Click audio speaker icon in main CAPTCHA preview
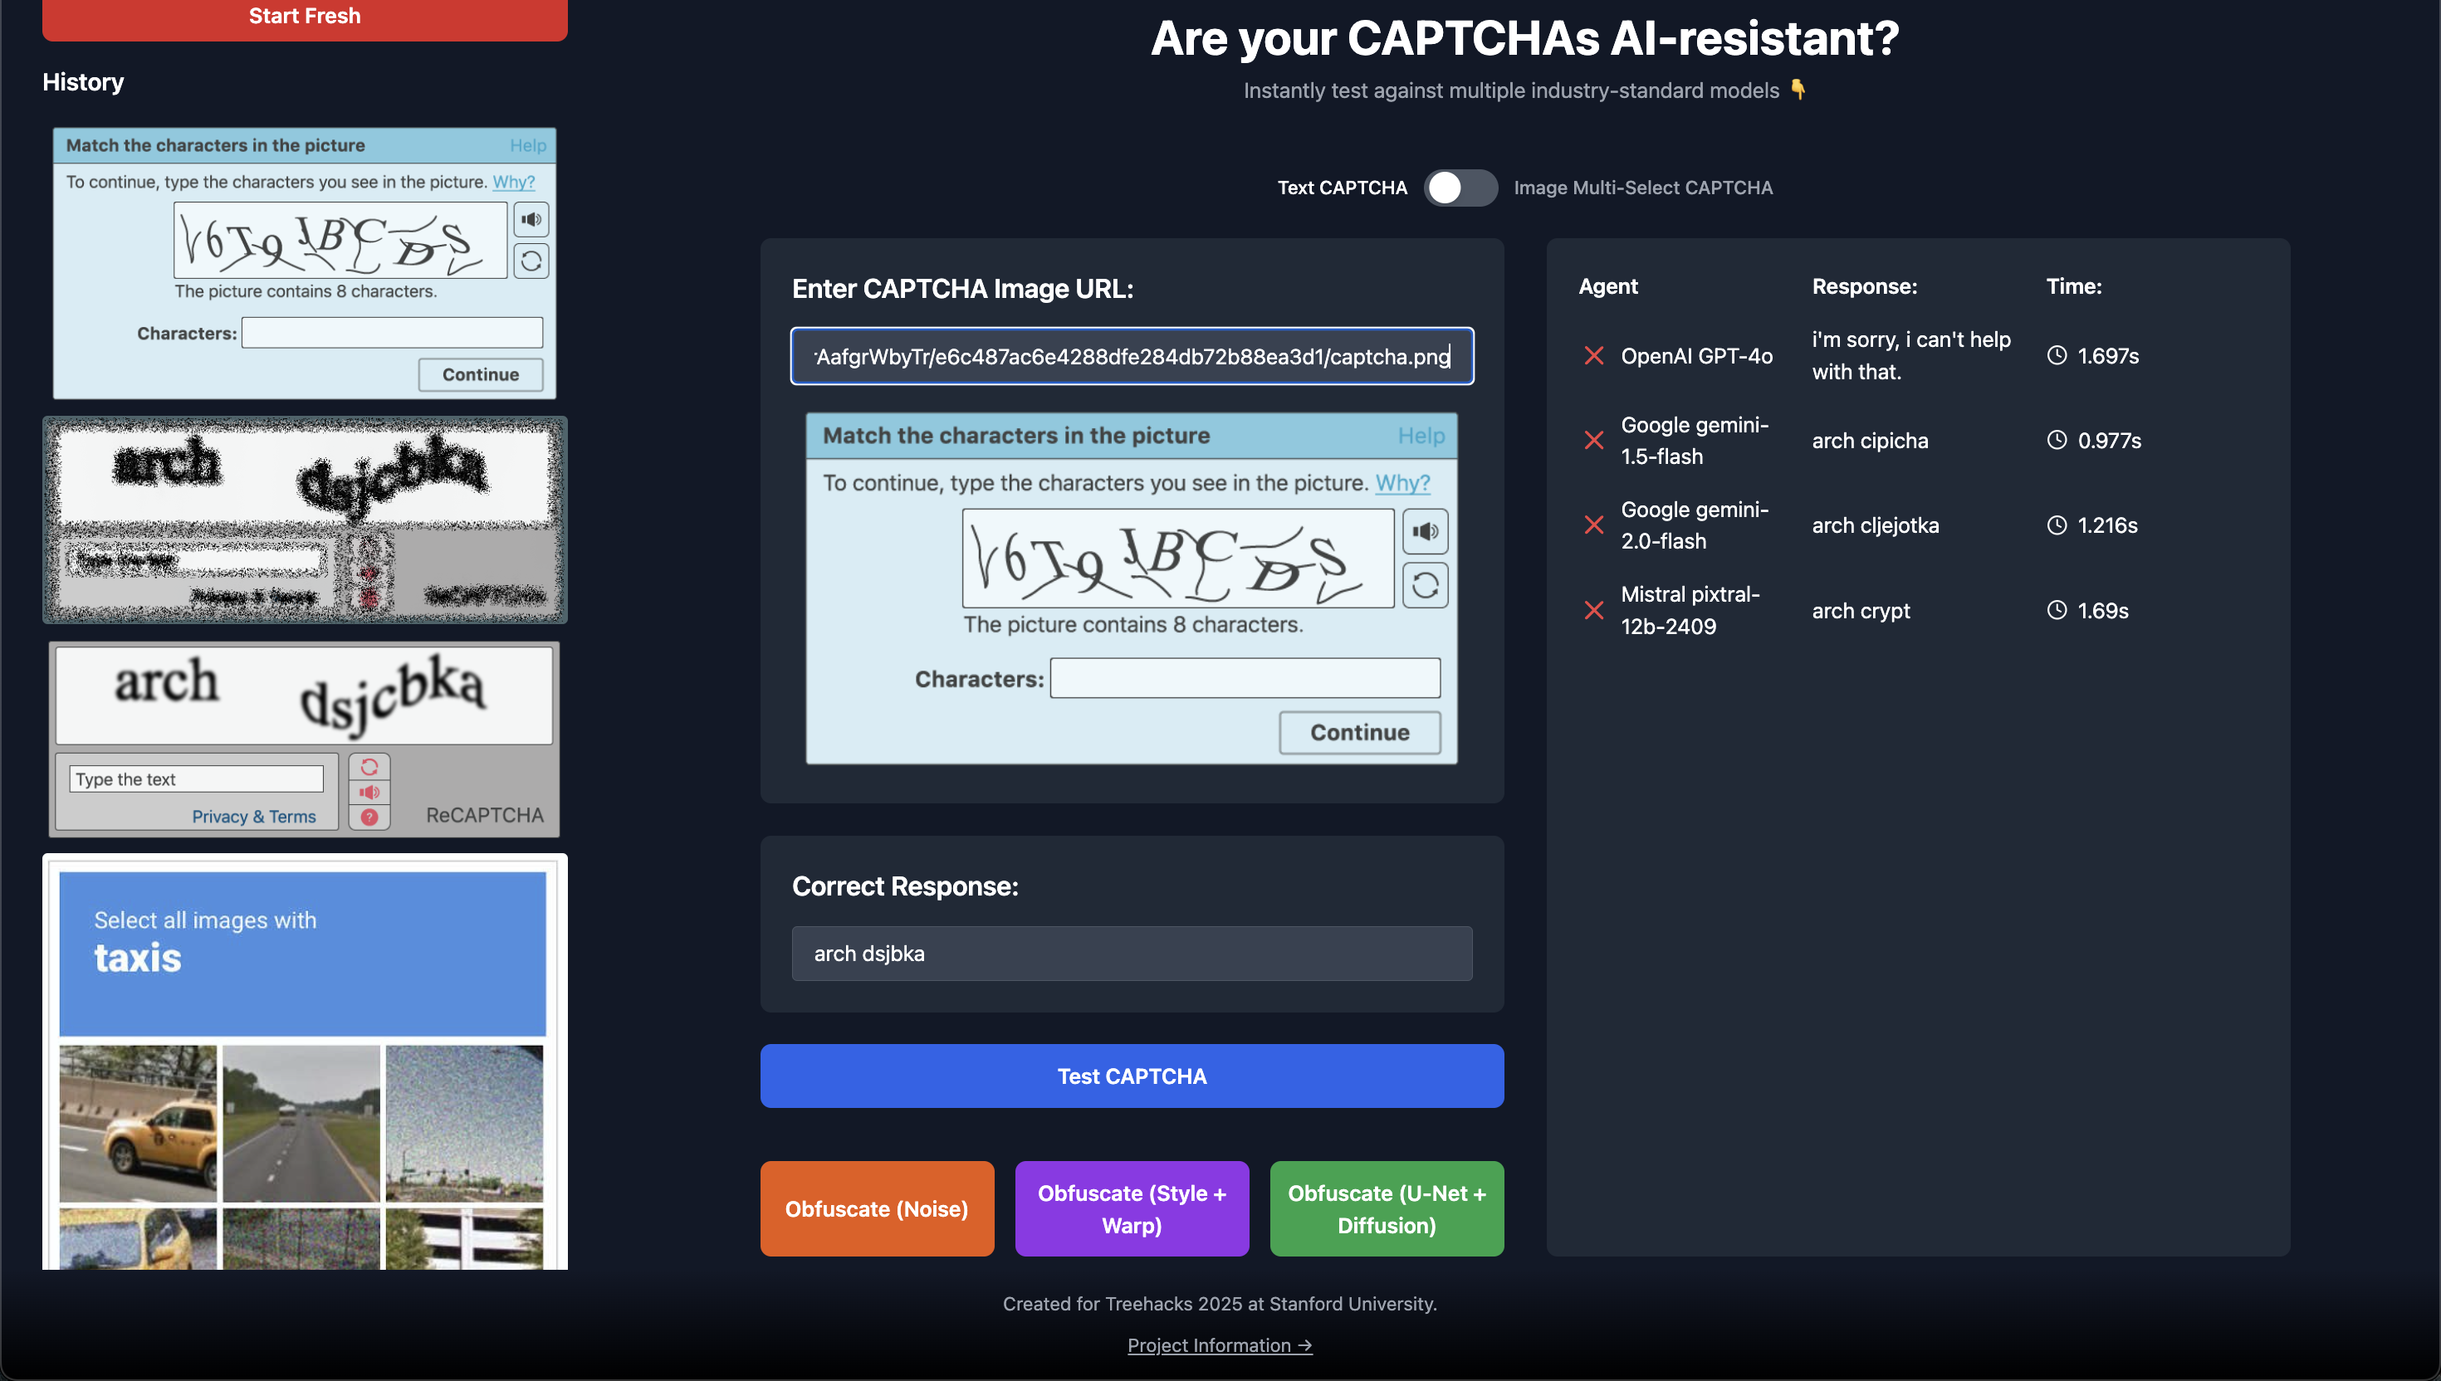The image size is (2441, 1381). [x=1425, y=531]
